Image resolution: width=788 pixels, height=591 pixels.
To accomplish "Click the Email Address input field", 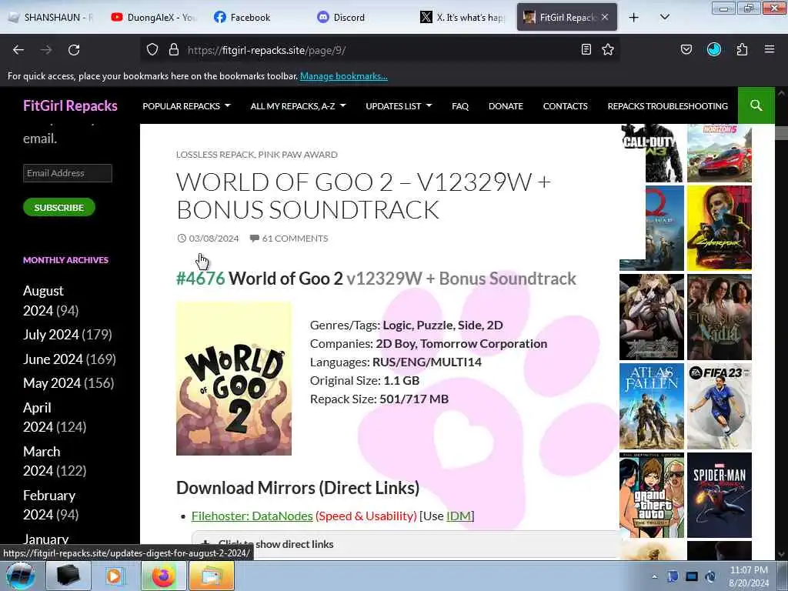I will coord(68,173).
